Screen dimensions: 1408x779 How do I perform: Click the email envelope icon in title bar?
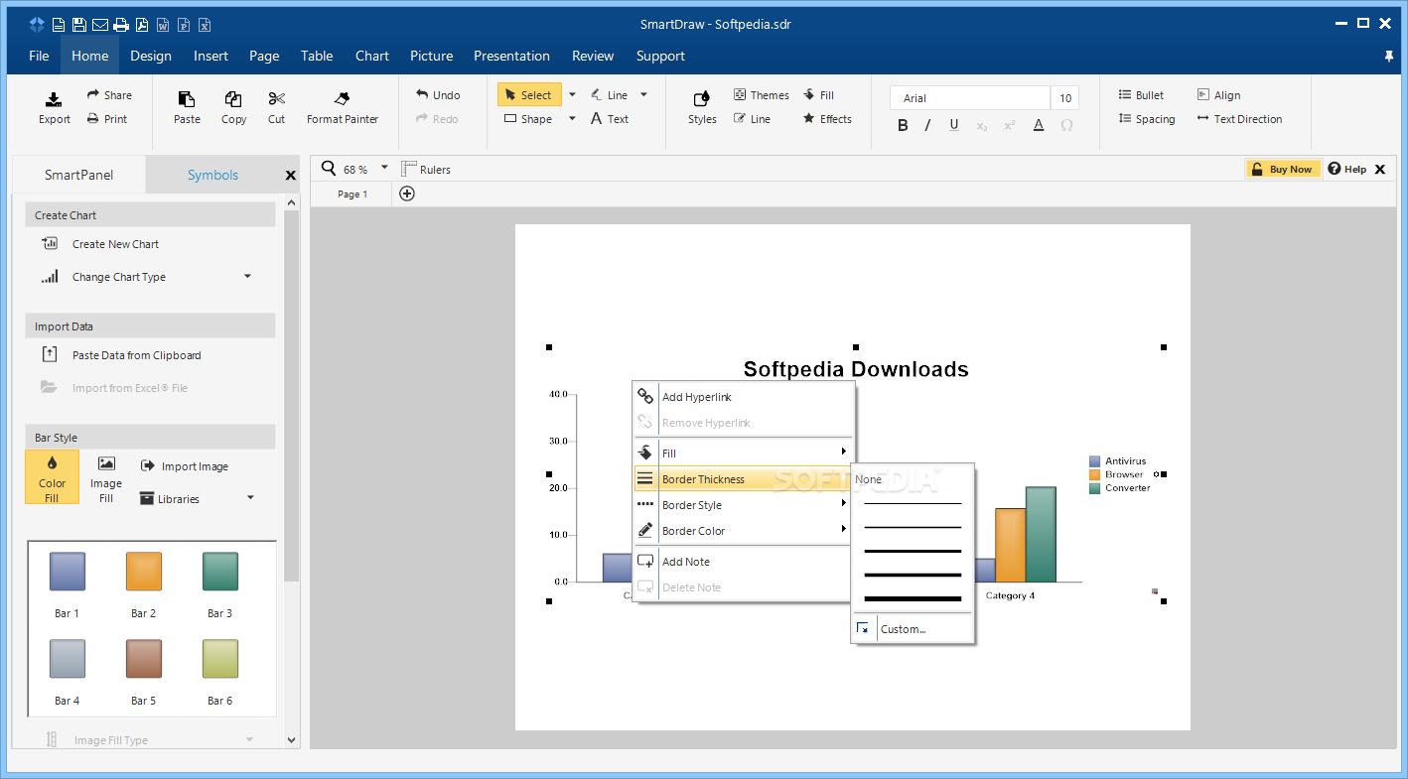[100, 25]
